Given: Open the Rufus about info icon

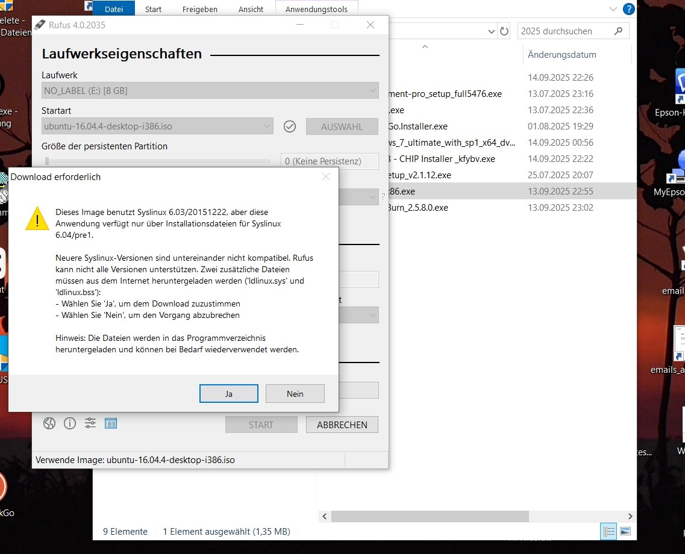Looking at the screenshot, I should [70, 423].
